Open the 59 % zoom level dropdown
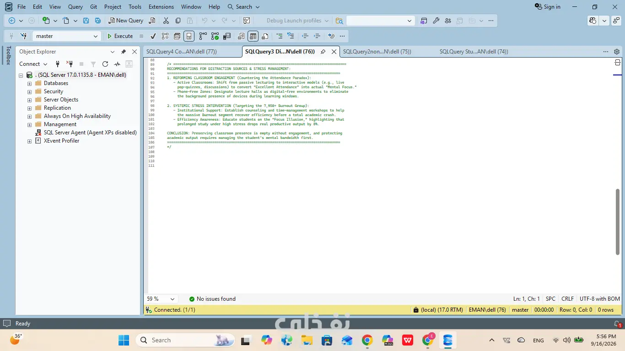This screenshot has width=625, height=351. (161, 299)
